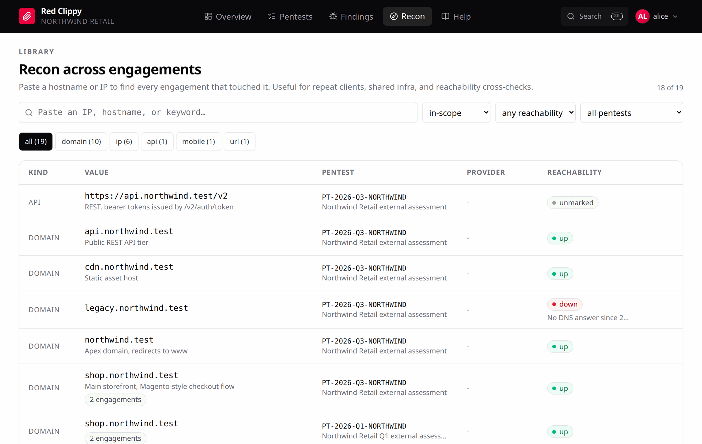
Task: Click the VALUE column header
Action: coord(97,173)
